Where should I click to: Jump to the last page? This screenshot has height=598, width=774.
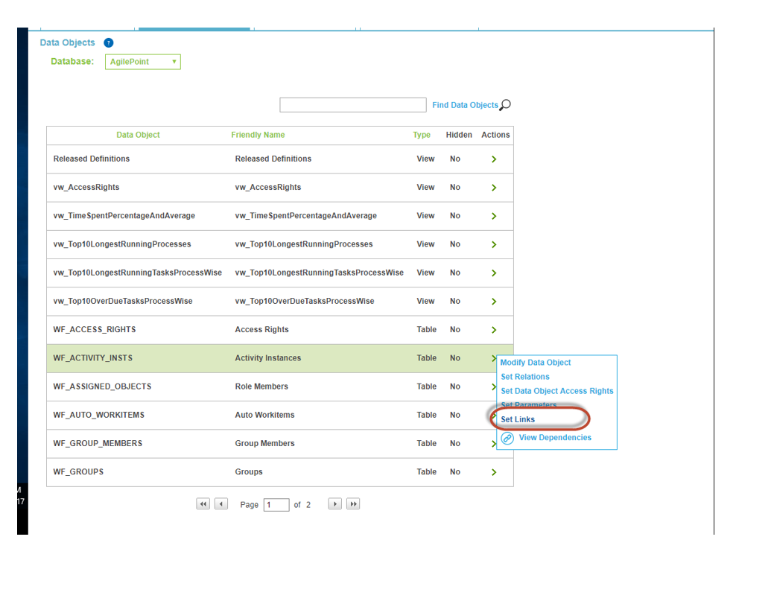354,504
